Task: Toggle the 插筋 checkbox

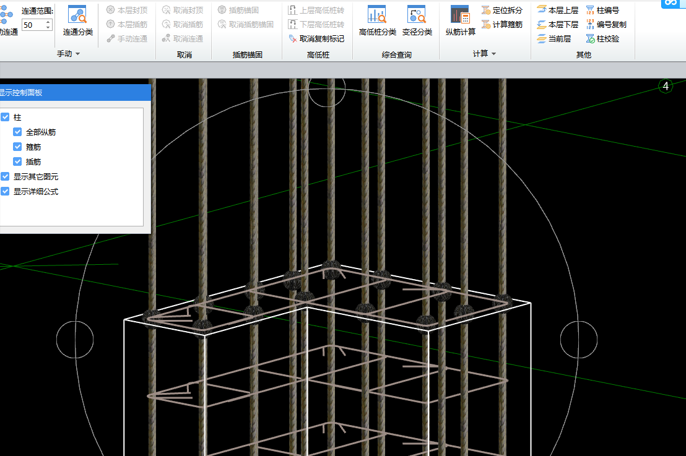Action: [x=17, y=161]
